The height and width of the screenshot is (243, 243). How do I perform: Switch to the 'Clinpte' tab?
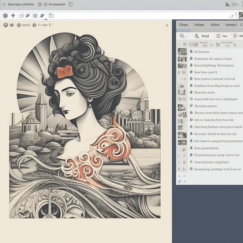pyautogui.click(x=183, y=25)
